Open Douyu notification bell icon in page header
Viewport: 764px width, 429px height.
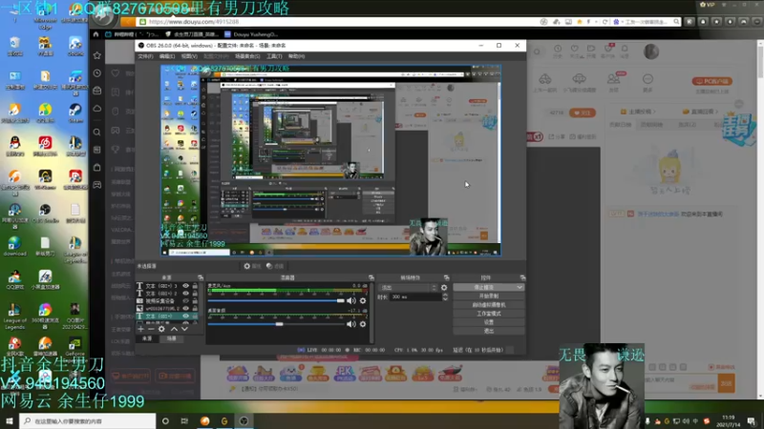(625, 49)
